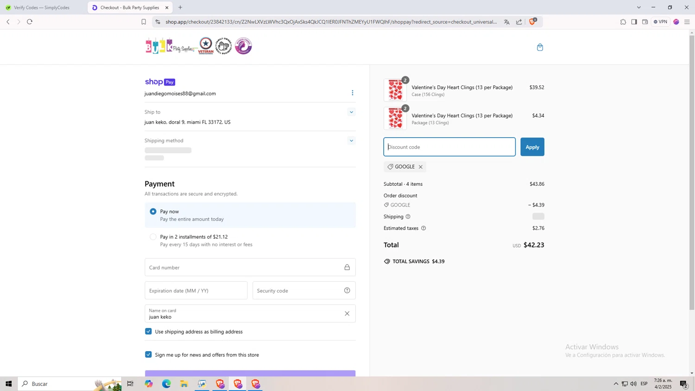Click the juandiegomoises88@gmail.com email text
Viewport: 695px width, 391px height.
coord(180,94)
